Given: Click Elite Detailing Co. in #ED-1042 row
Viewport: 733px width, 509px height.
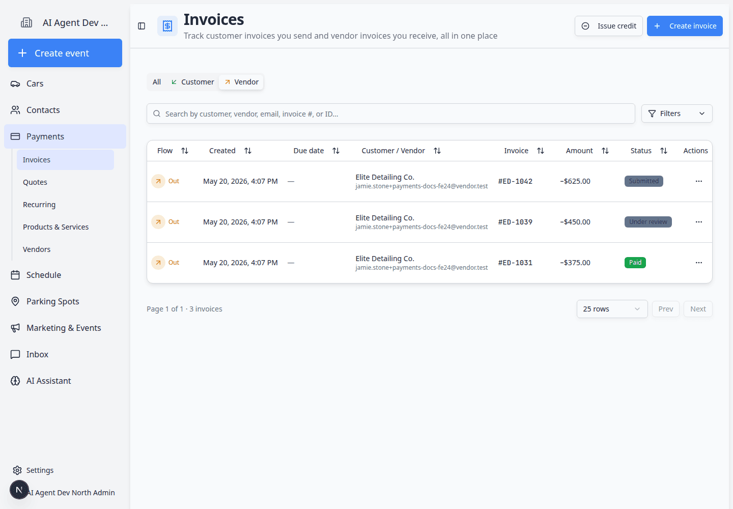Looking at the screenshot, I should 385,177.
